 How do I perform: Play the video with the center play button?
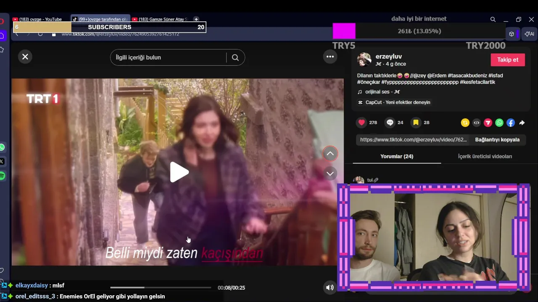point(179,172)
